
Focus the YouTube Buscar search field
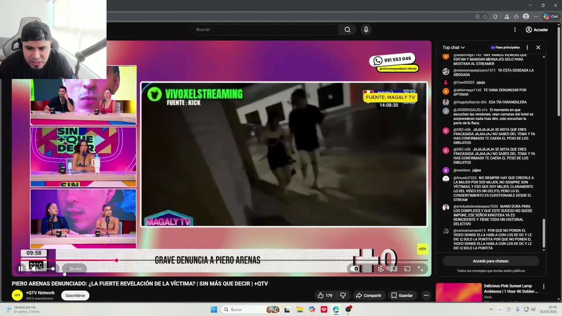click(265, 29)
